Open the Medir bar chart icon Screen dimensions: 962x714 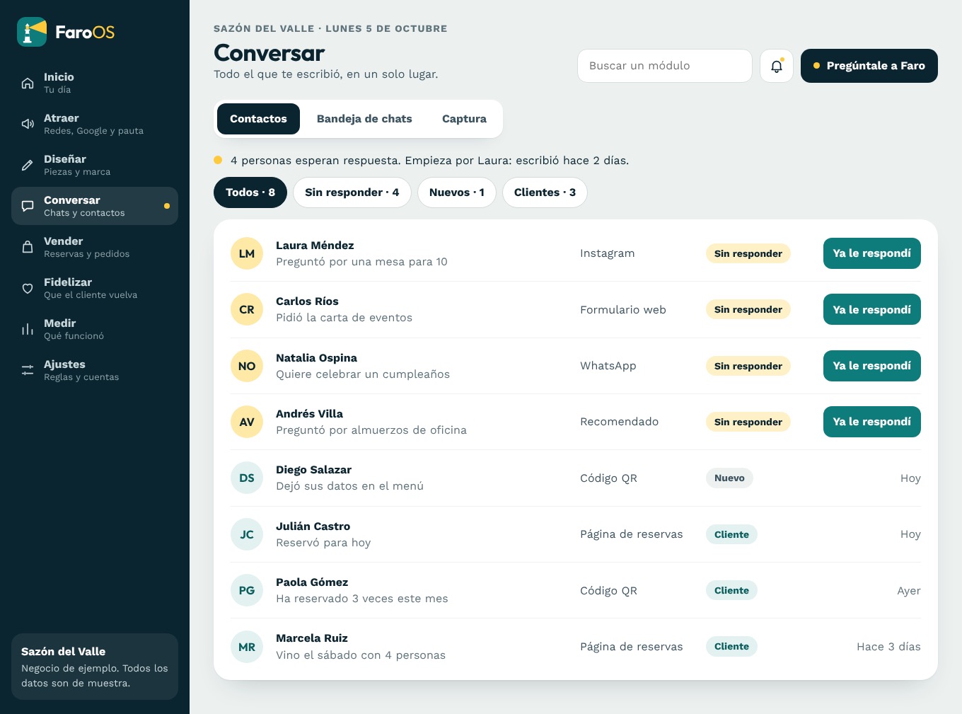(28, 329)
